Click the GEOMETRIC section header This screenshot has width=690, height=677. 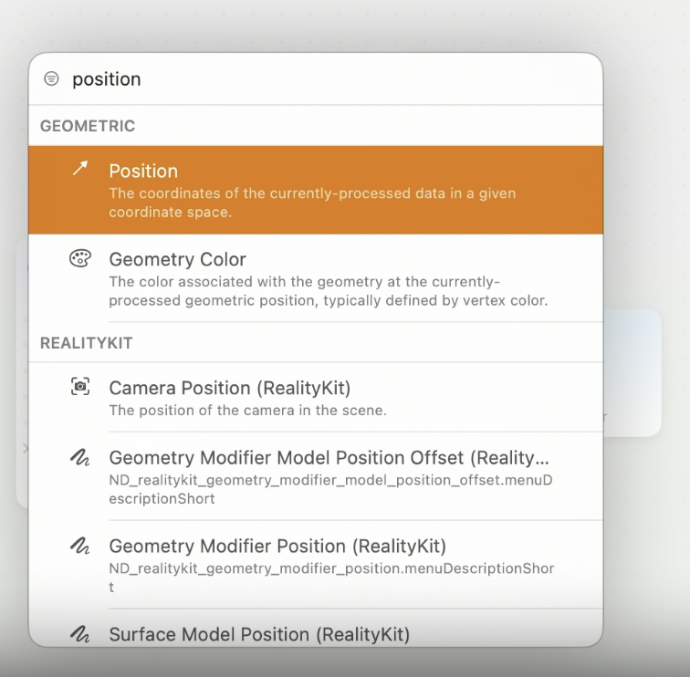coord(88,126)
